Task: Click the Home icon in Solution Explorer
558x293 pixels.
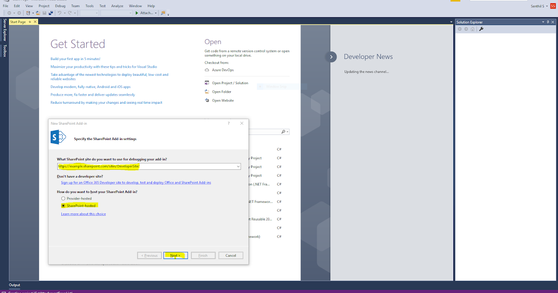Action: pos(472,29)
